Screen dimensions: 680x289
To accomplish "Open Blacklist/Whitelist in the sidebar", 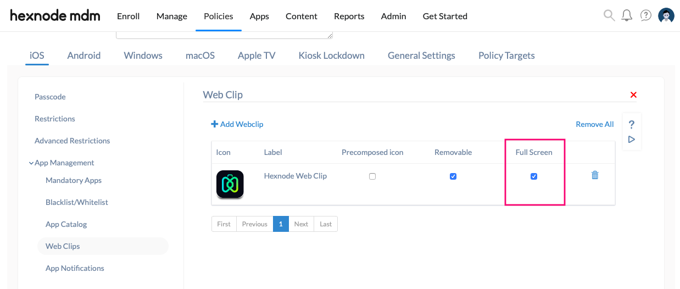I will point(77,202).
